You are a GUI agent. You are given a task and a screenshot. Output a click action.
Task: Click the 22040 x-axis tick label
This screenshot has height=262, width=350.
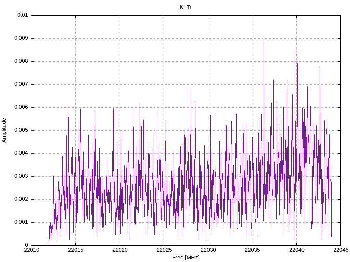(297, 250)
